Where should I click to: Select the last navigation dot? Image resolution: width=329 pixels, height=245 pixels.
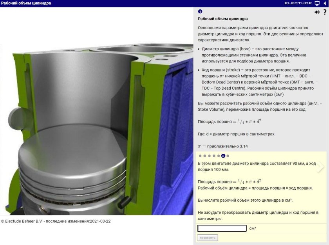point(228,156)
